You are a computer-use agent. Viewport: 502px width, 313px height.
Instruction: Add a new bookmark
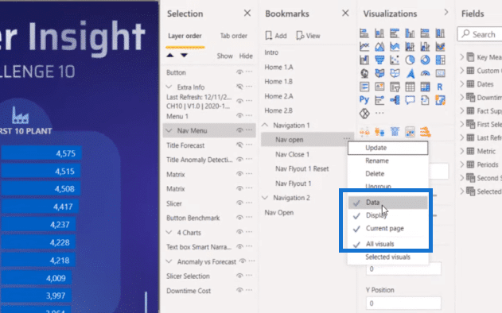click(x=276, y=36)
